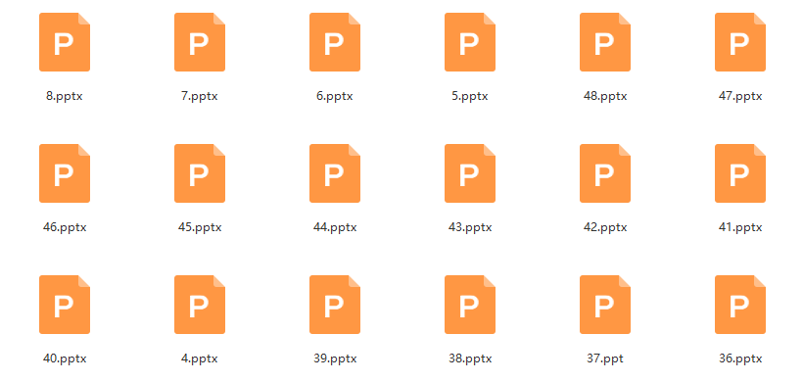Select the 6.pptx file icon
This screenshot has width=803, height=382.
(x=335, y=42)
